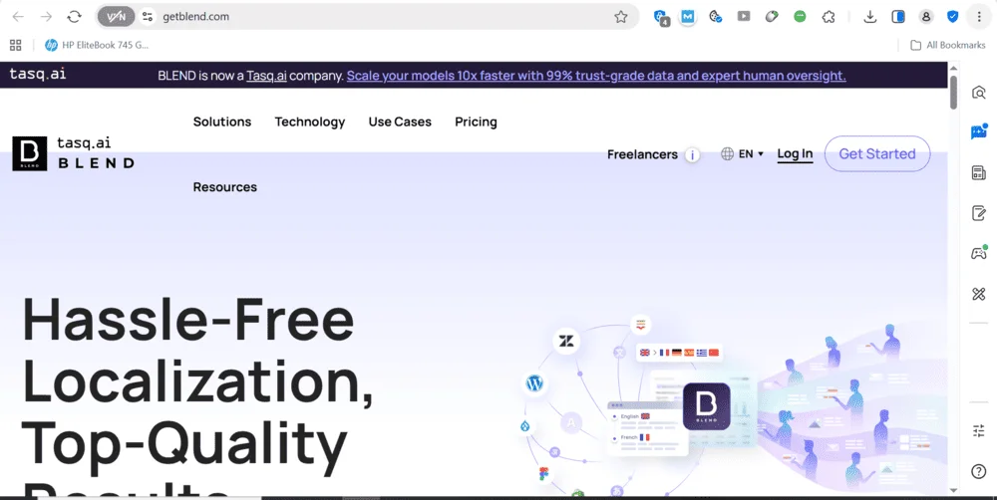The height and width of the screenshot is (500, 997).
Task: Open sidebar news feed icon
Action: 979,172
